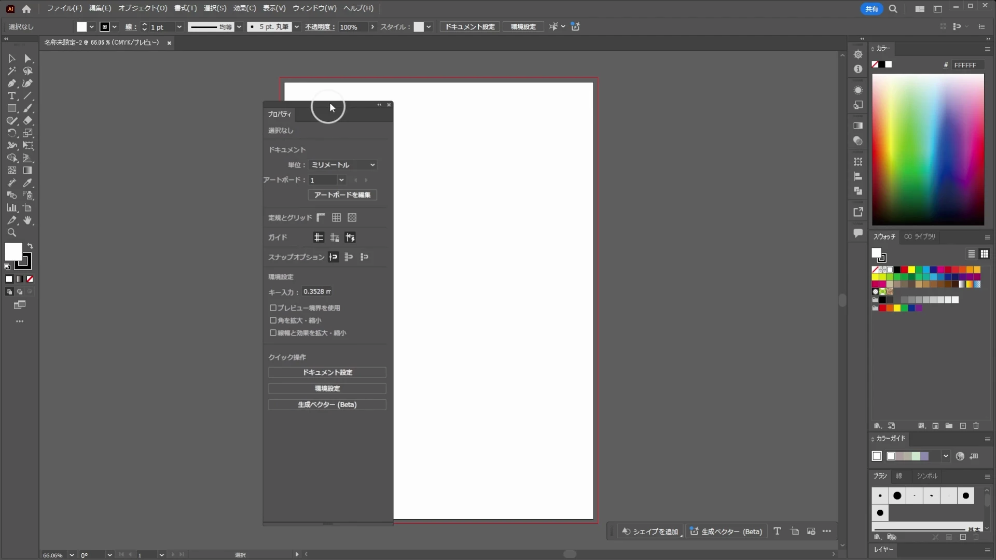Select the Hand tool

click(x=27, y=220)
